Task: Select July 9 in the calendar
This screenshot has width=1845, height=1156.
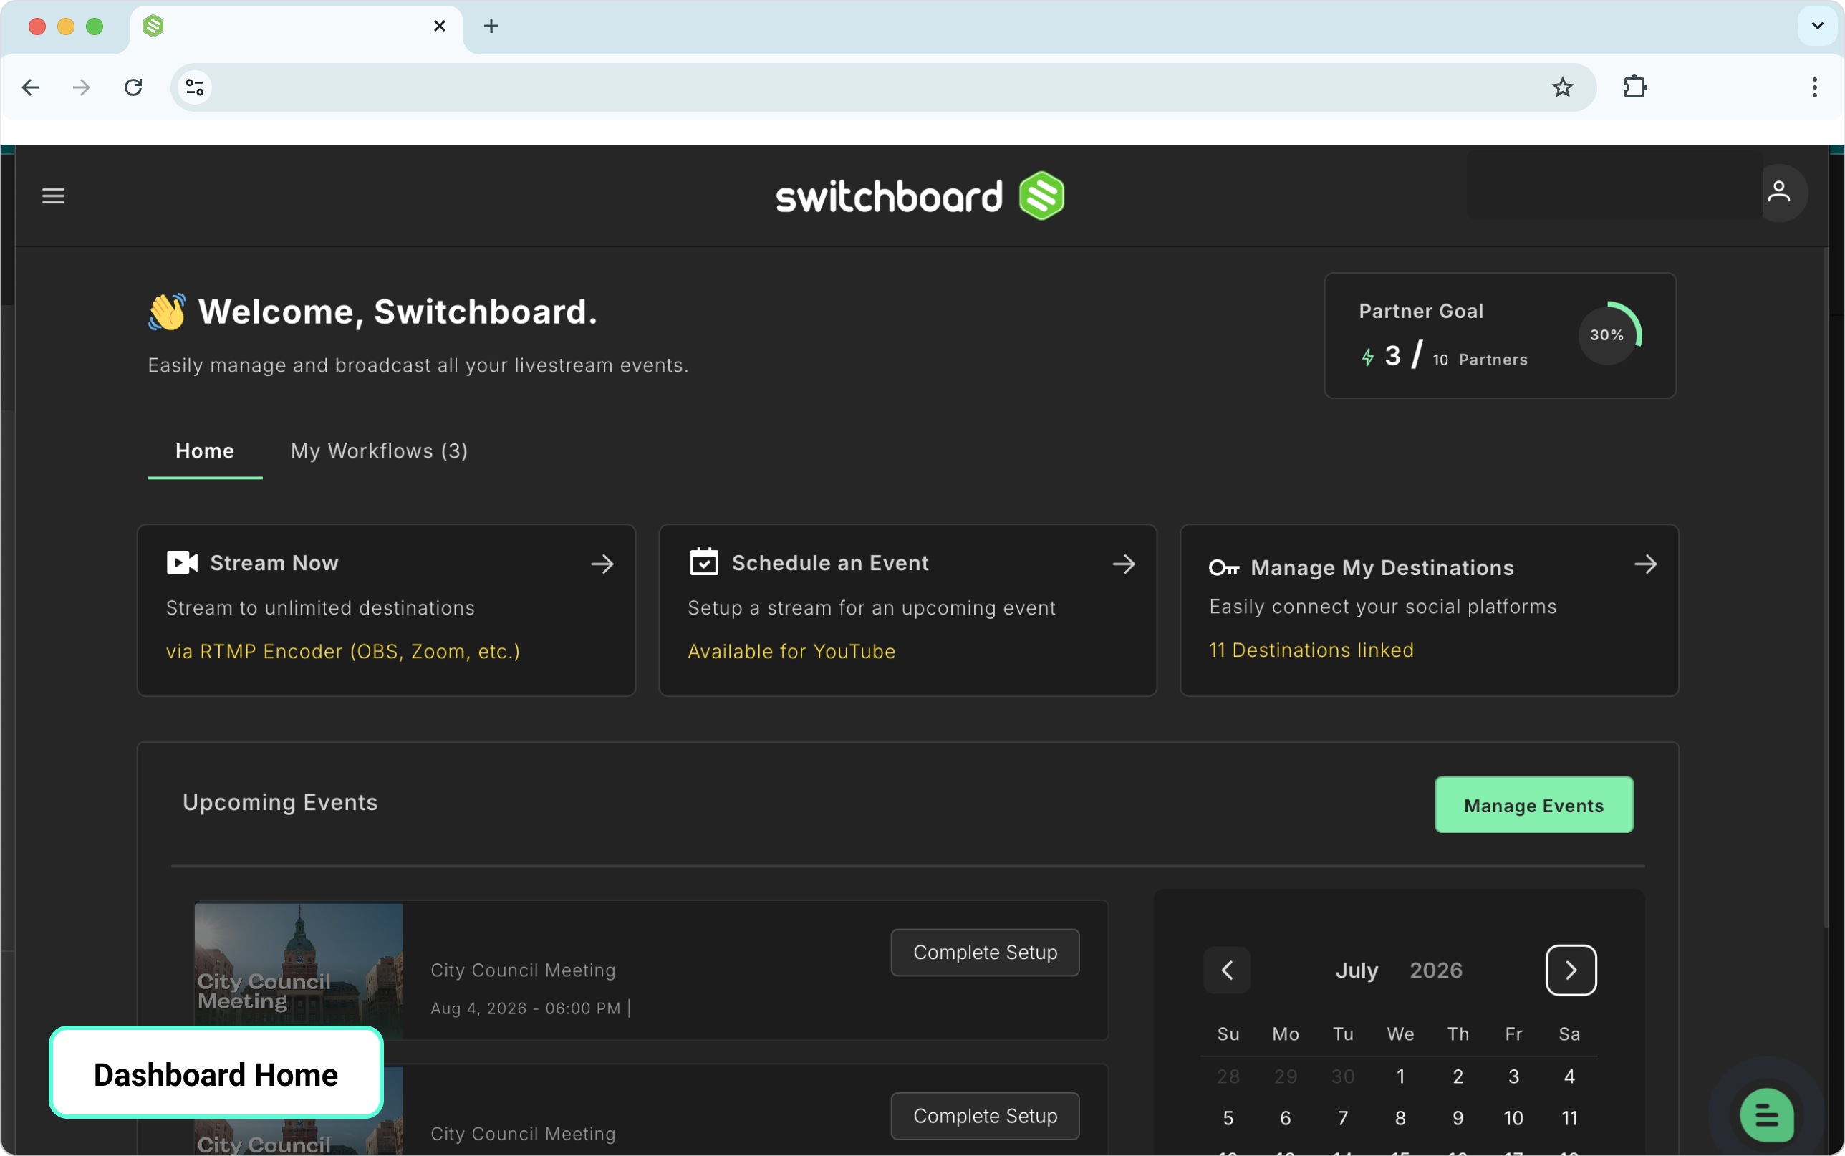Action: (x=1458, y=1118)
